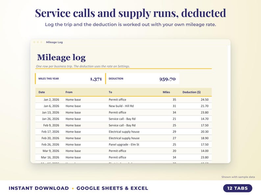Click the MILES THIS YEAR label
Viewport: 261px width, 196px height.
pos(49,79)
